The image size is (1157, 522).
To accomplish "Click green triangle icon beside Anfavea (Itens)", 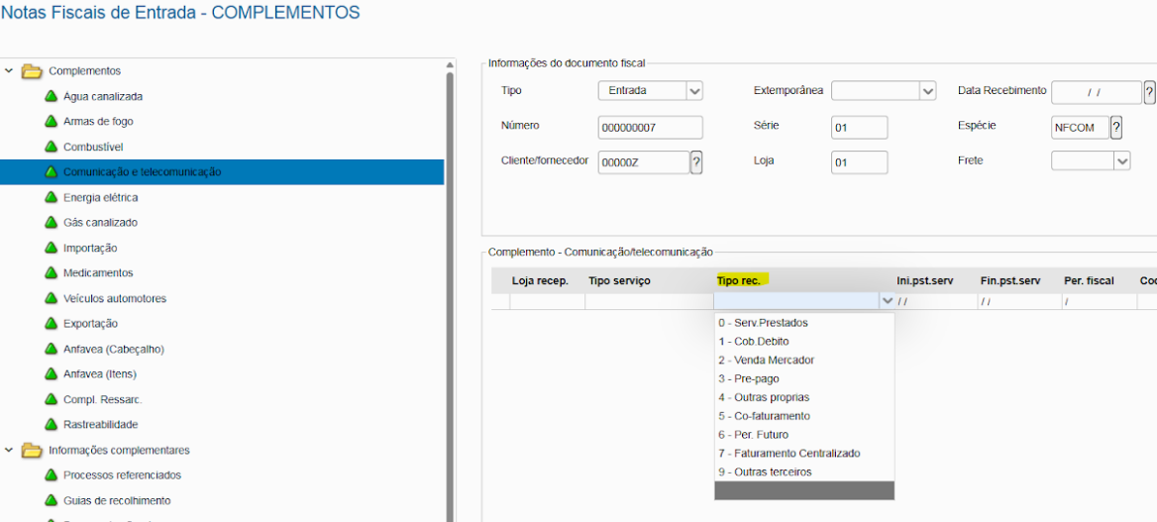I will point(51,373).
